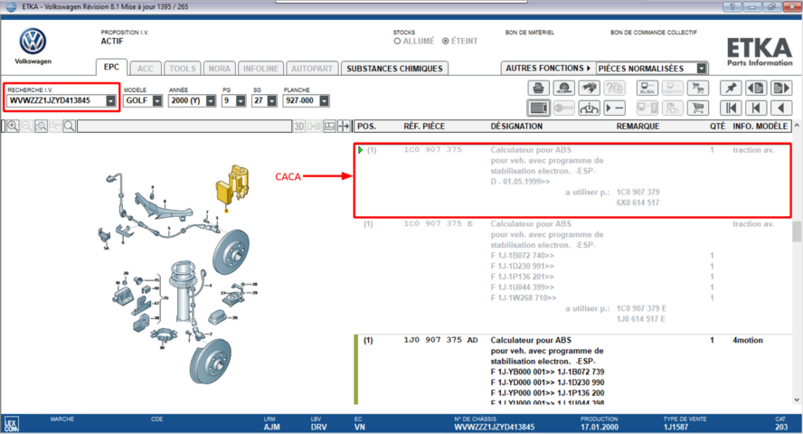Open the ANNÉE 2000 (Y) dropdown
Viewport: 803px width, 434px height.
(x=211, y=101)
